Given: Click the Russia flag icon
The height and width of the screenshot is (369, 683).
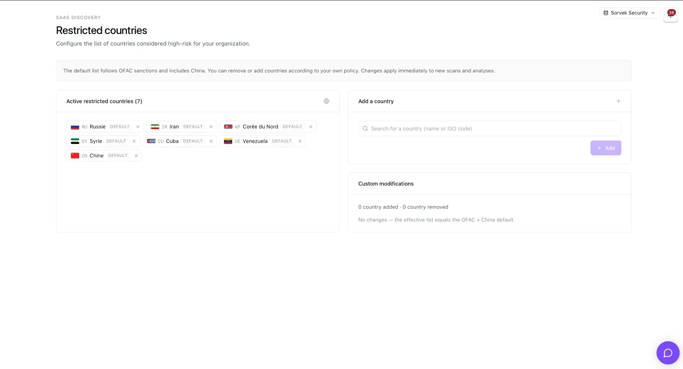Looking at the screenshot, I should (75, 127).
